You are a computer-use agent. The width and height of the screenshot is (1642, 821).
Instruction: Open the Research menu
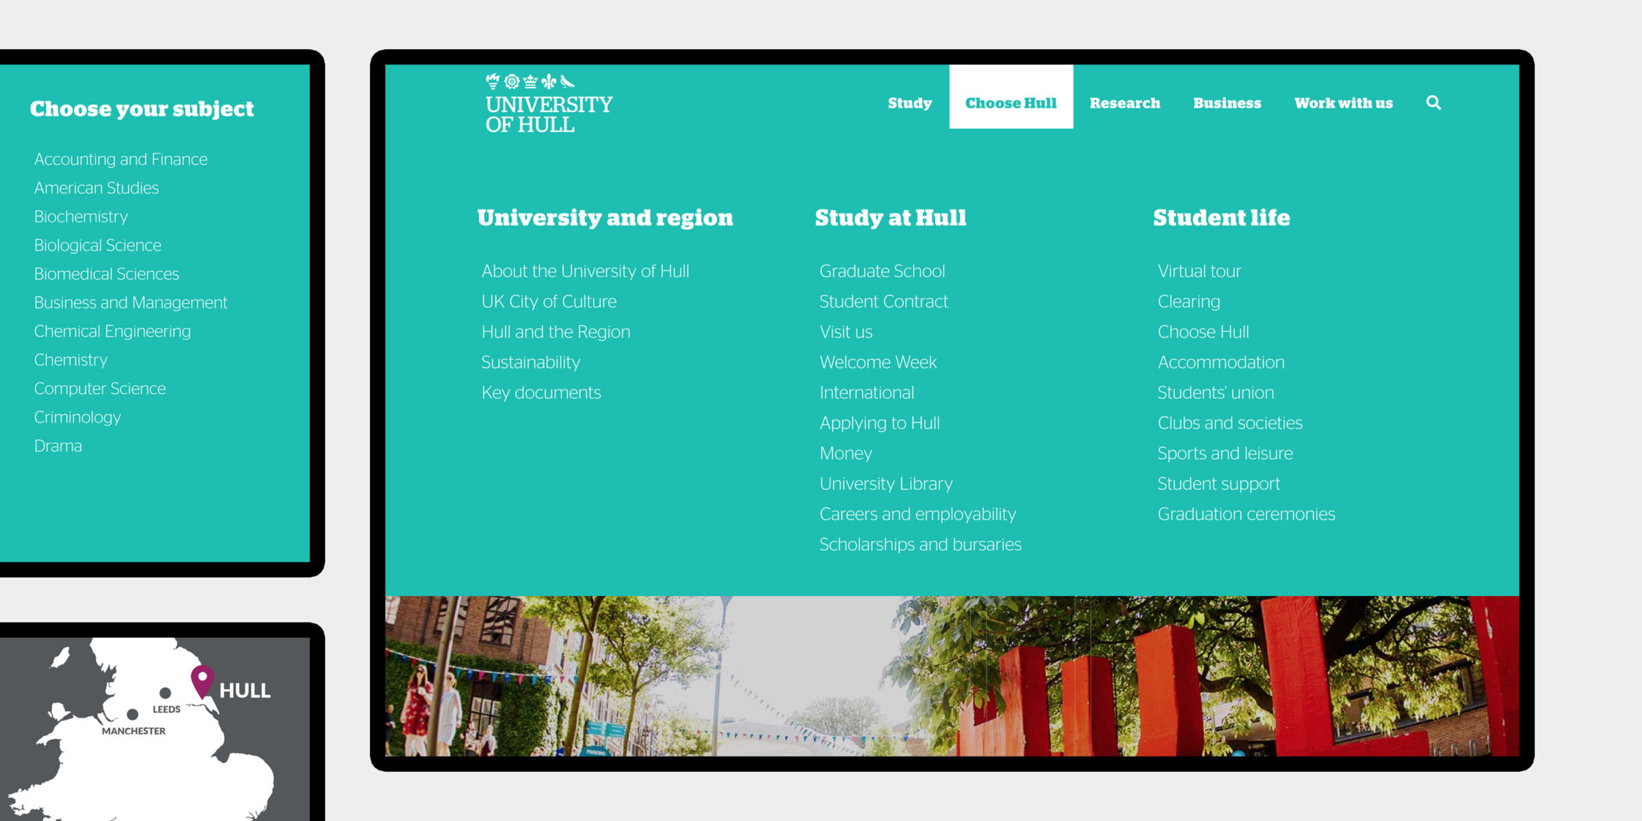click(1125, 103)
